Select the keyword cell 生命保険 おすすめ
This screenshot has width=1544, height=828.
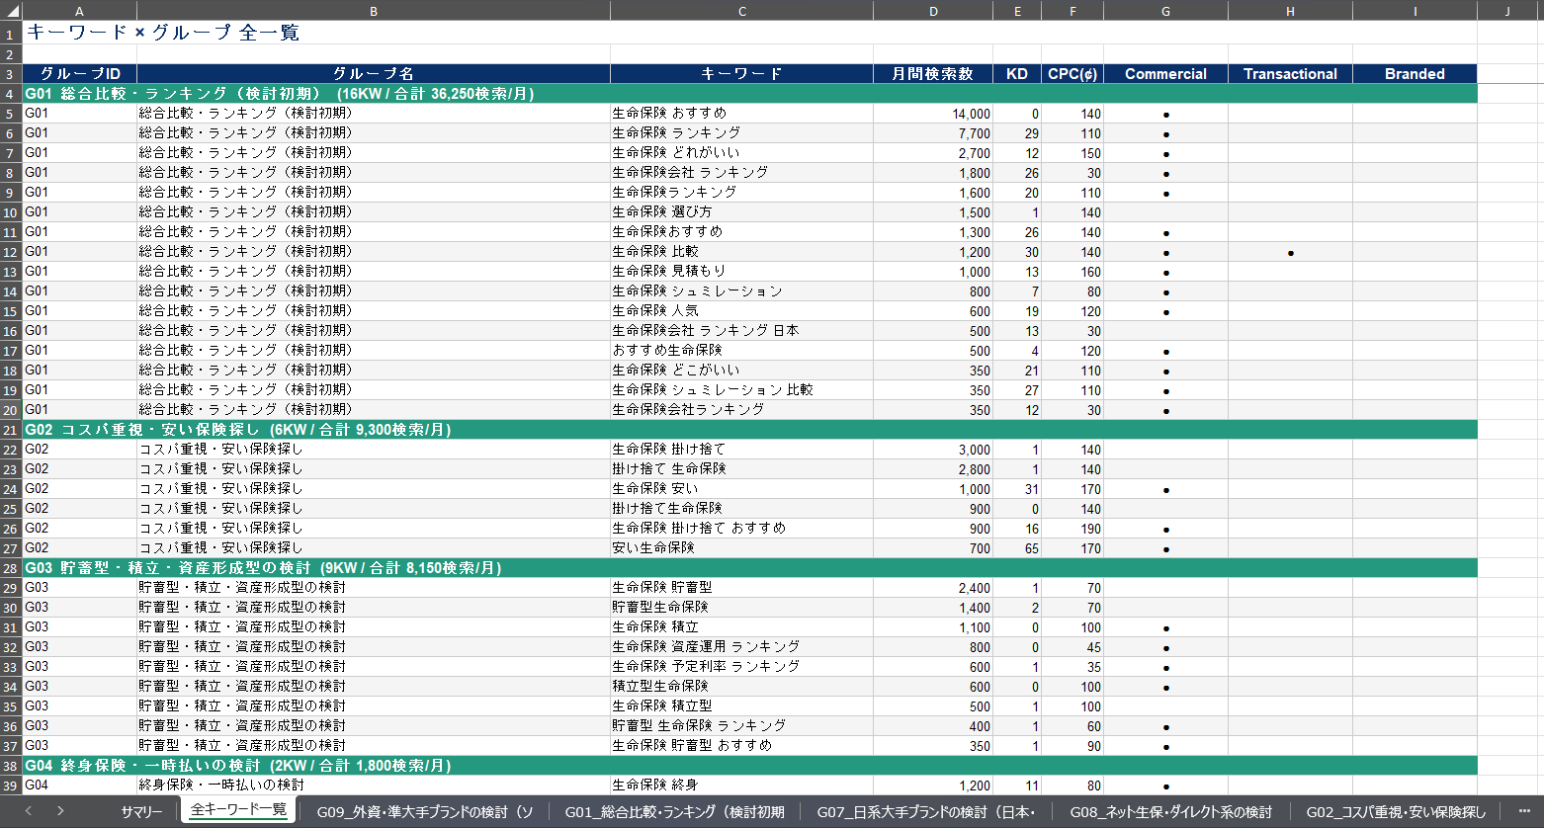coord(669,114)
